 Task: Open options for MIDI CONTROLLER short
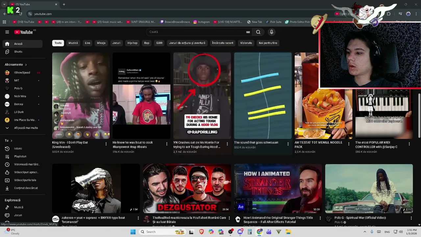coord(409,144)
